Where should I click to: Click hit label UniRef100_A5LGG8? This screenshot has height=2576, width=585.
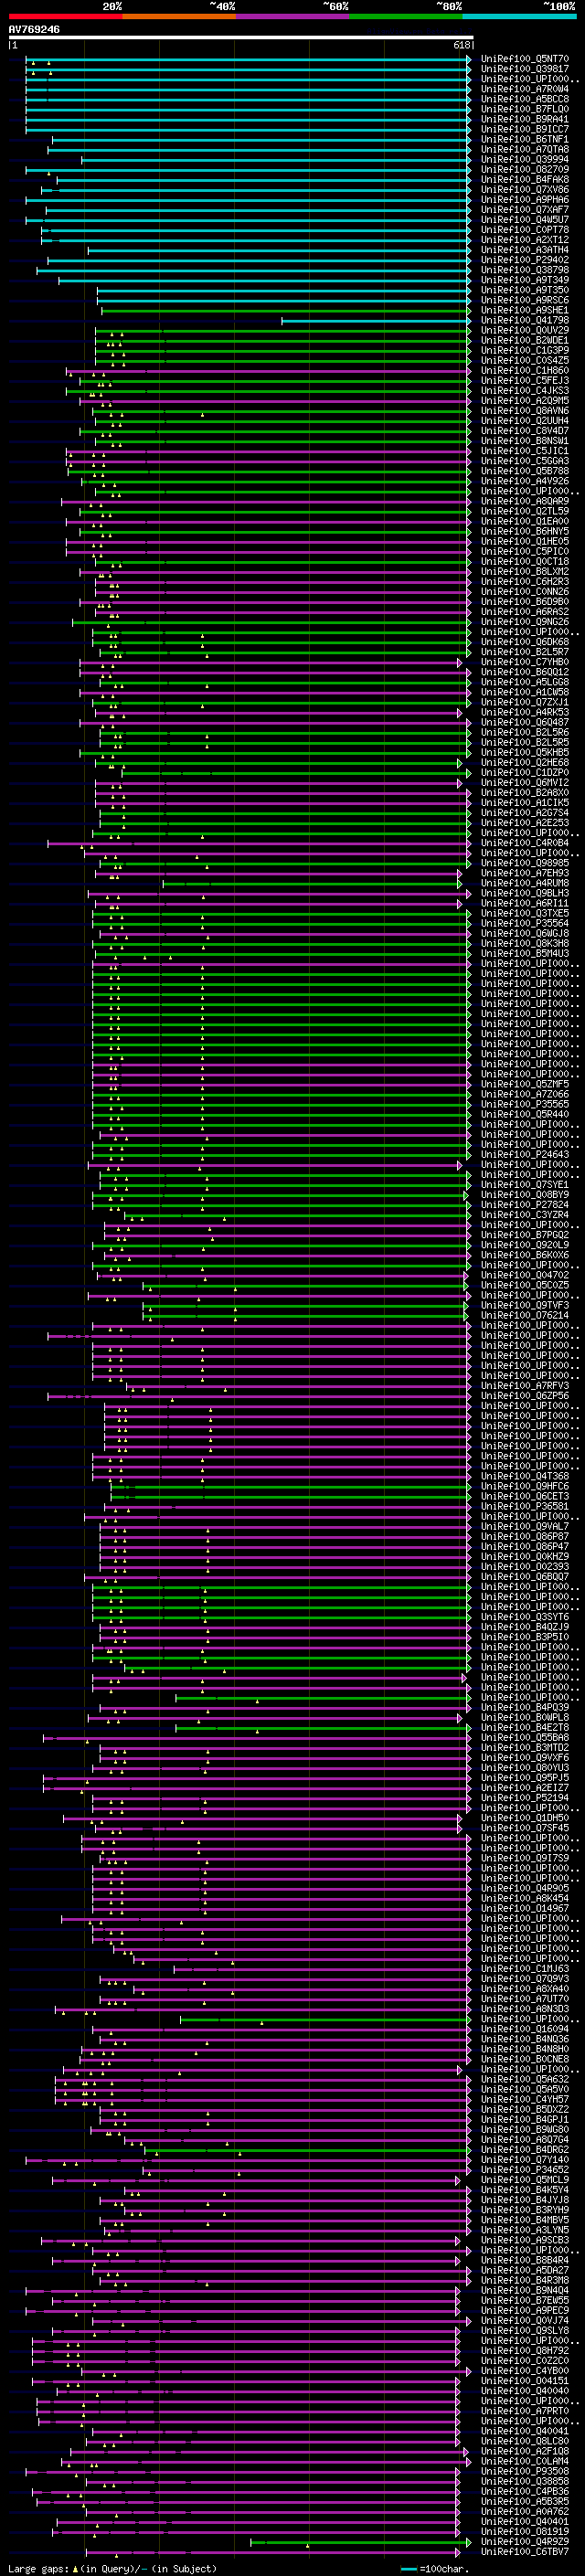pyautogui.click(x=525, y=683)
